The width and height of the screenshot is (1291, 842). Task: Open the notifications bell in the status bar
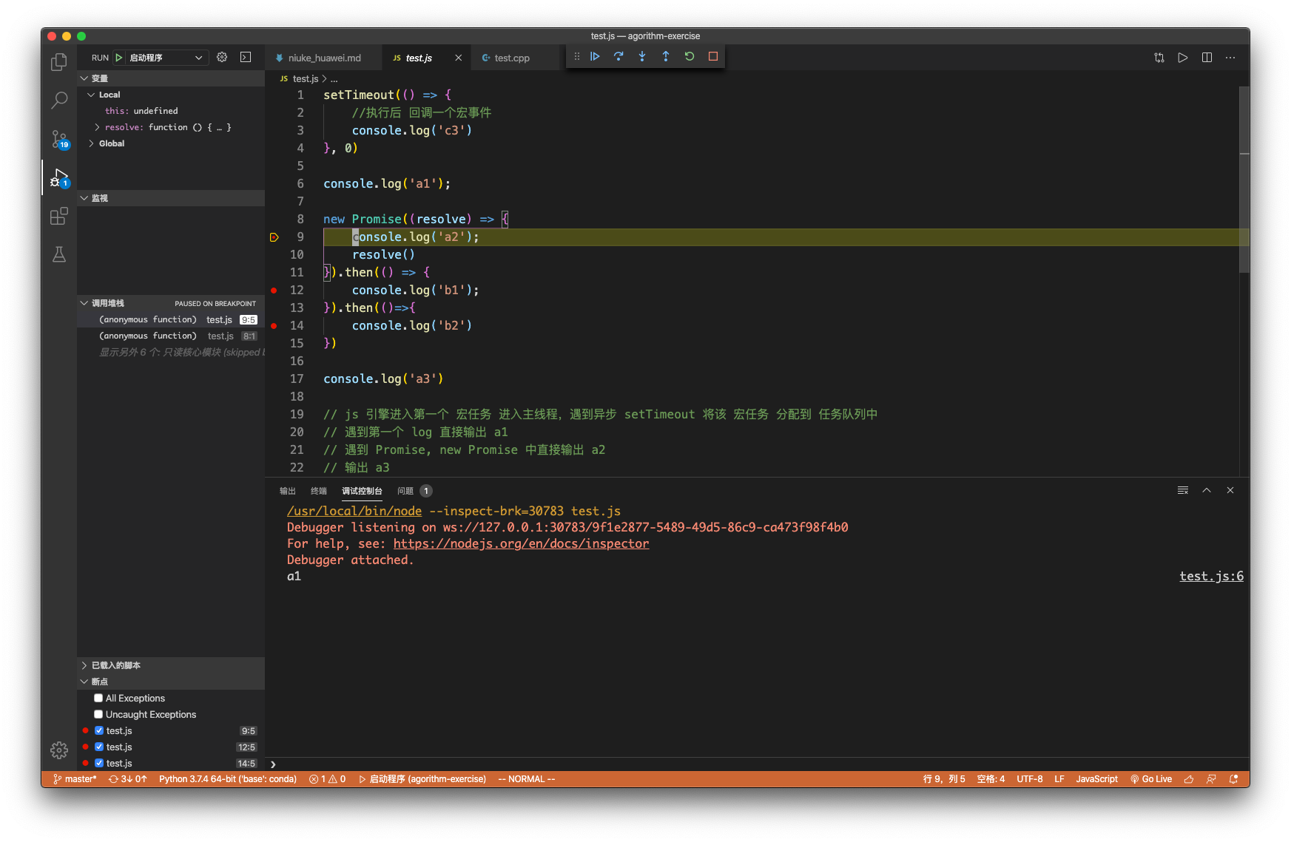click(1233, 779)
